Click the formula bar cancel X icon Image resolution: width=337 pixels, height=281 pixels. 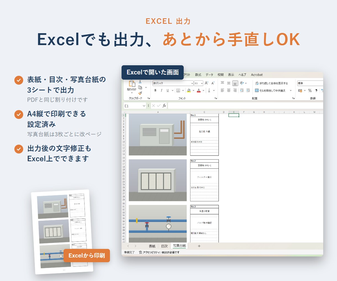[154, 106]
